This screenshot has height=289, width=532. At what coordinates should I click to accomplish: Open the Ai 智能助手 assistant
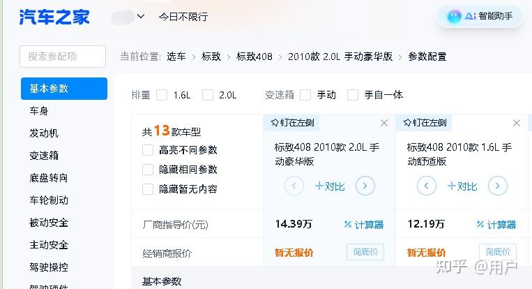click(480, 16)
